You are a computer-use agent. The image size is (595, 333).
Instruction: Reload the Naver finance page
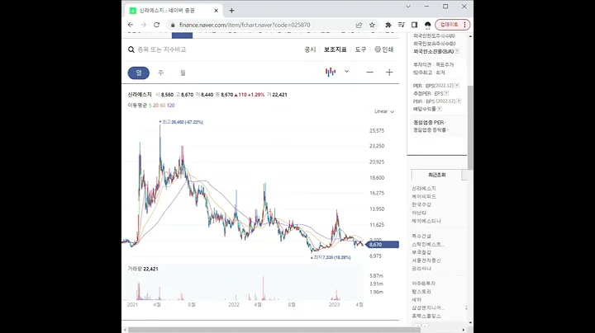[156, 25]
